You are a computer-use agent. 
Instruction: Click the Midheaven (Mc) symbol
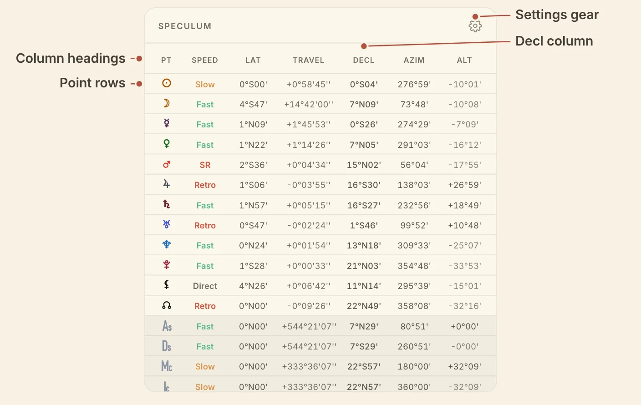tap(167, 366)
